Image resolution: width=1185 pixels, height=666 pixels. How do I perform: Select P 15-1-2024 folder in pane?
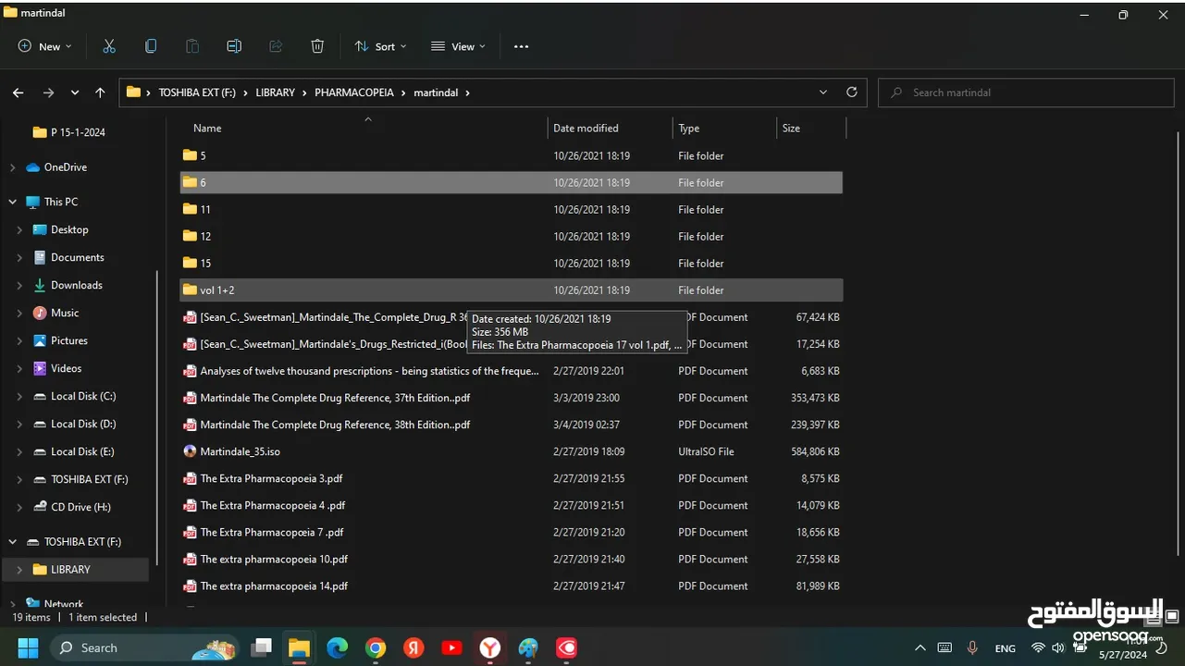[x=78, y=132]
